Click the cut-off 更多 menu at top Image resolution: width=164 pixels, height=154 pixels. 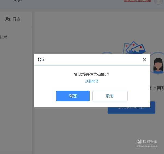coord(17,1)
